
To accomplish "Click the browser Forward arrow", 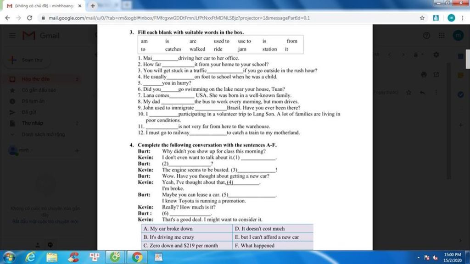I will [x=18, y=18].
